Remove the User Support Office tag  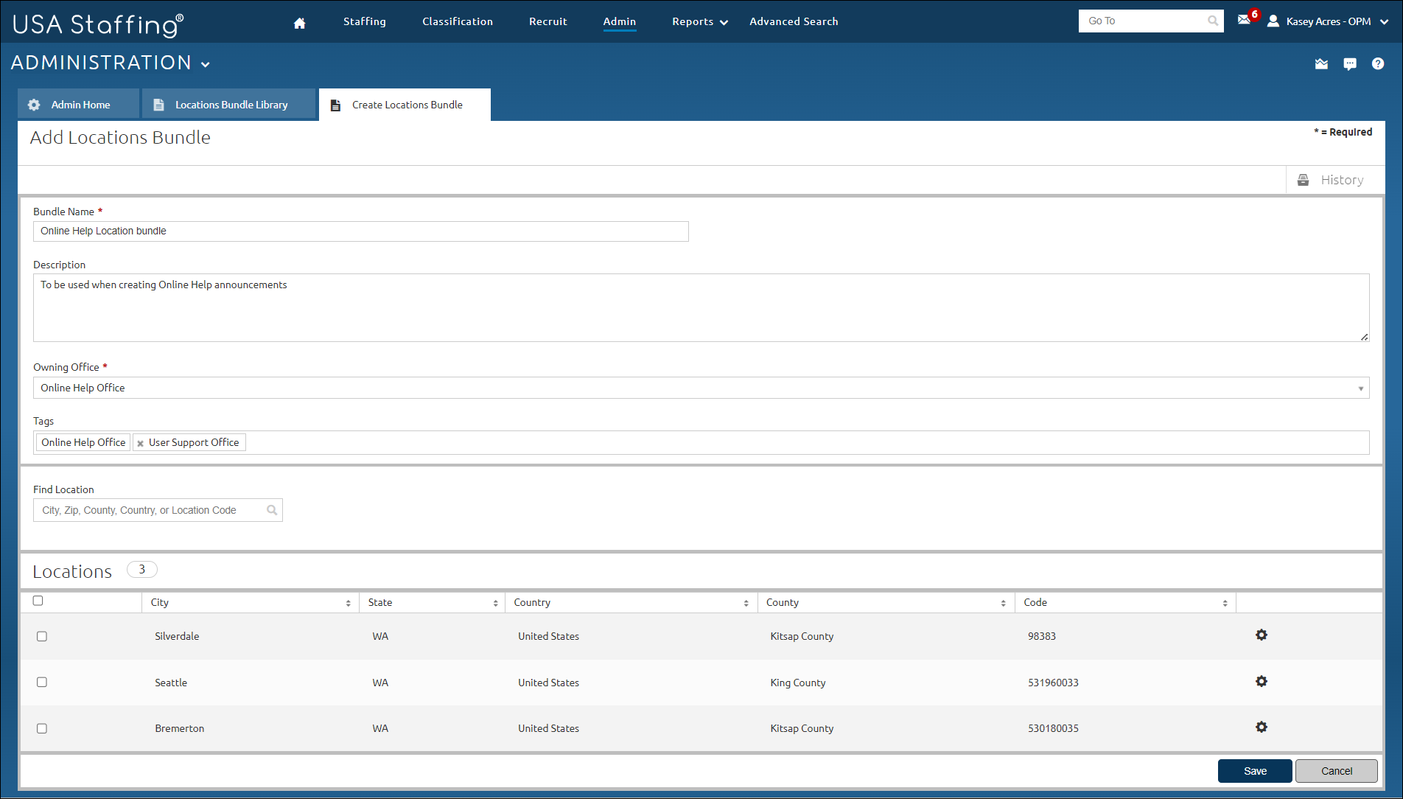pos(140,443)
